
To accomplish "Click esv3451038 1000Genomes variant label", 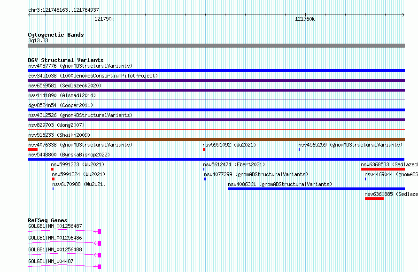I will [x=93, y=76].
